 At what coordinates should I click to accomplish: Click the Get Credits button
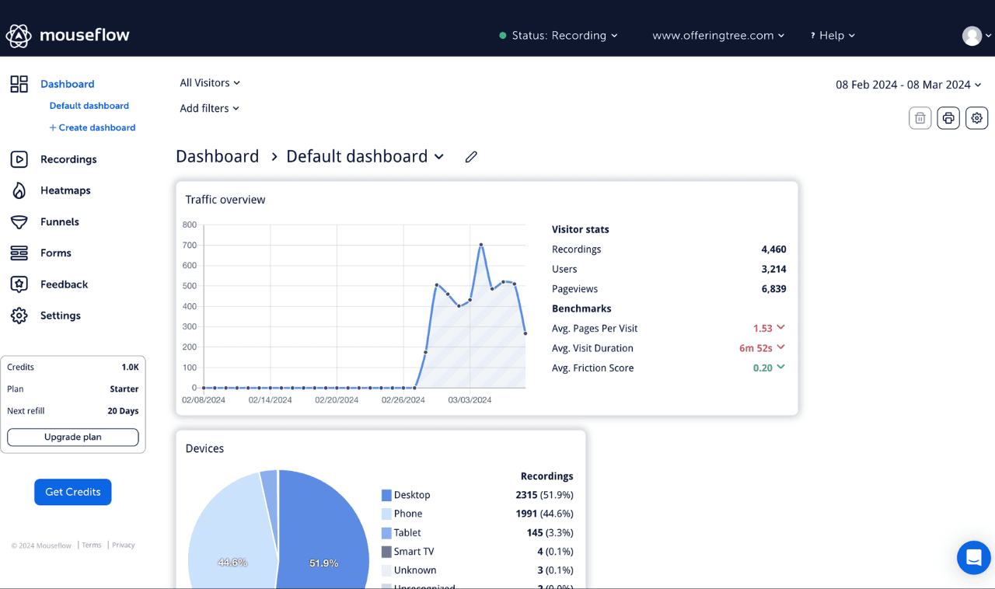click(x=72, y=492)
